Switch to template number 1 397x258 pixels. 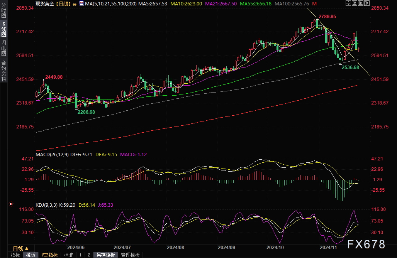(x=80, y=255)
